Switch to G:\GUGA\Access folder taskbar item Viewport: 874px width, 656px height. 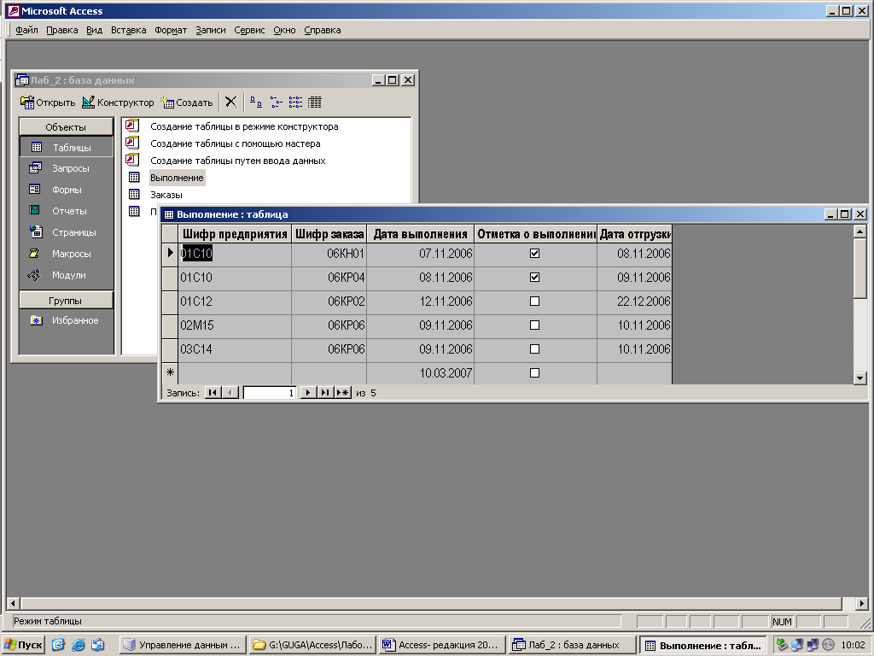point(312,645)
